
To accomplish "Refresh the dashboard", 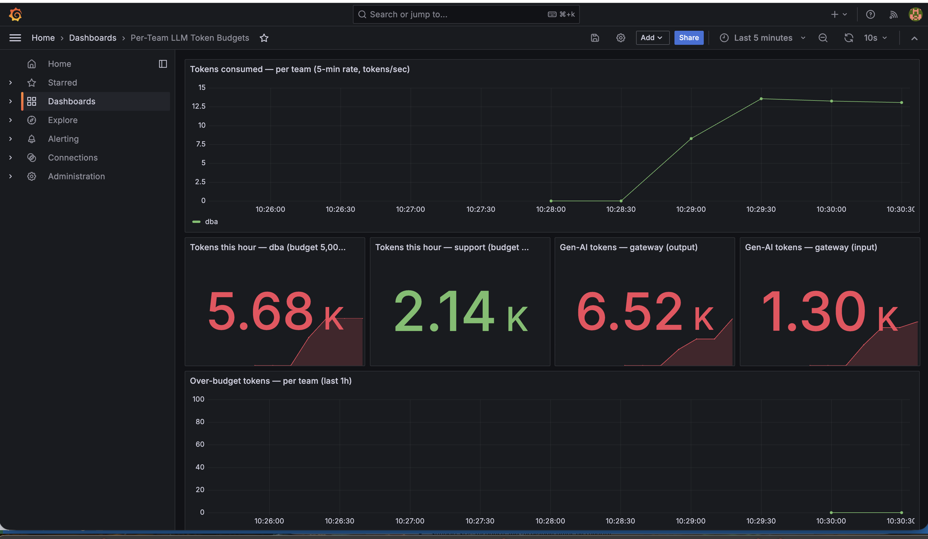I will coord(849,37).
